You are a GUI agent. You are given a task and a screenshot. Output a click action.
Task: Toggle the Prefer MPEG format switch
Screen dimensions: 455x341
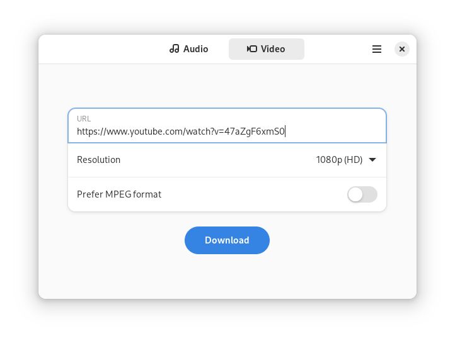pos(362,194)
